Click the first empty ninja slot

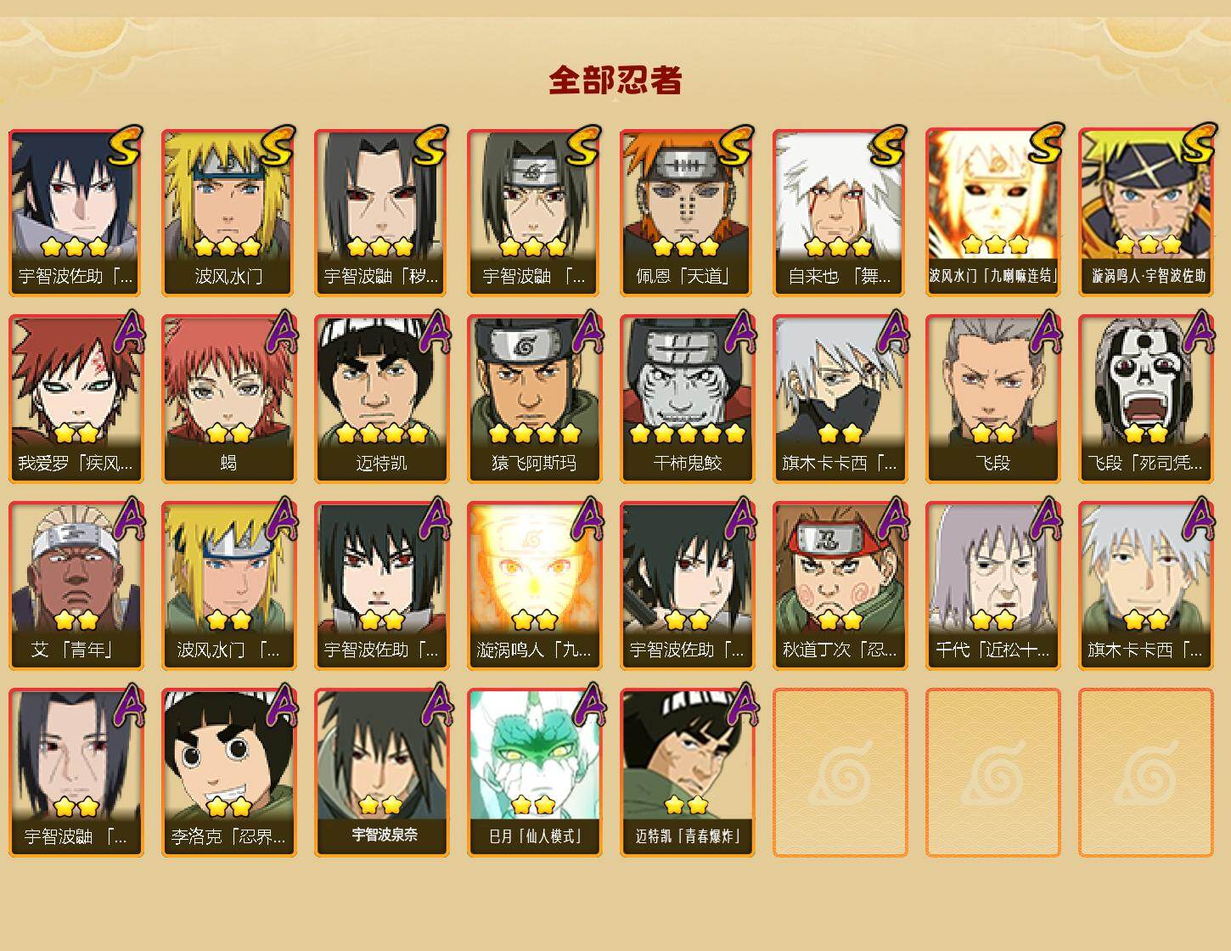(840, 773)
